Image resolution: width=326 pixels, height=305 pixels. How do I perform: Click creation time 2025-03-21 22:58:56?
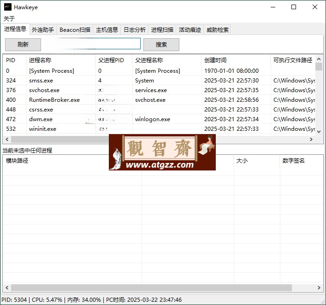click(x=231, y=100)
